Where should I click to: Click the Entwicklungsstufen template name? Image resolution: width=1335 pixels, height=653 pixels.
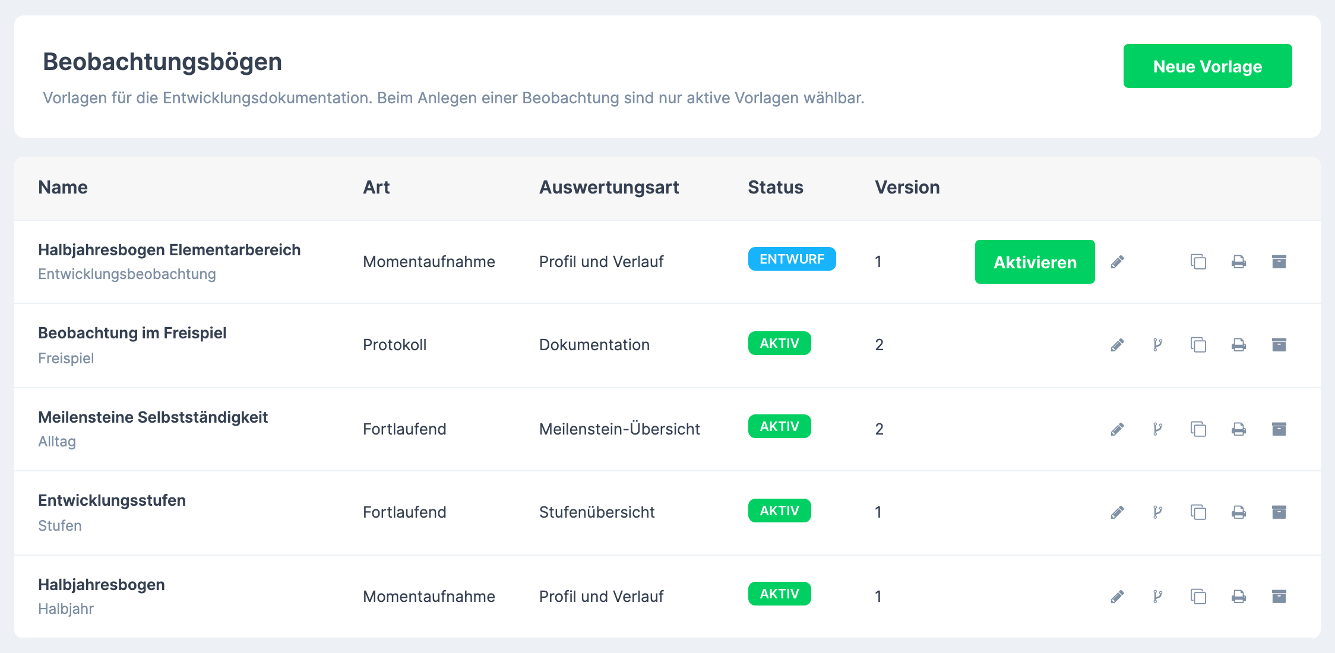112,500
